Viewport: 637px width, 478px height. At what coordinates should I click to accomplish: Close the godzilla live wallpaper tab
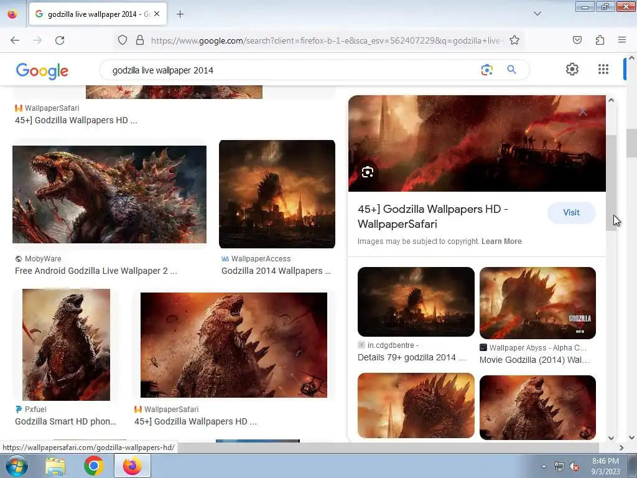[x=157, y=14]
